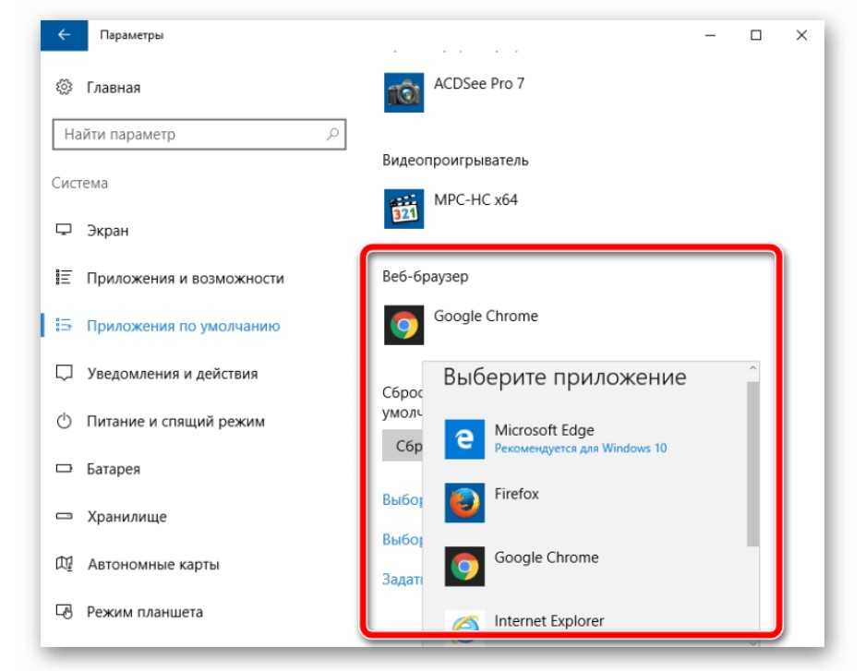This screenshot has width=866, height=671.
Task: Click the MPC-HC x64 clapperboard icon
Action: tap(403, 209)
